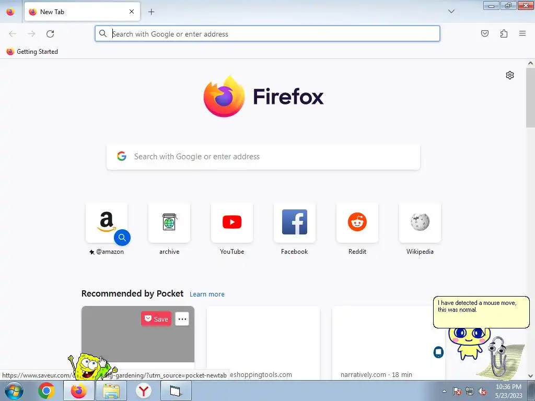Launch Yandex browser from the taskbar
Screen dimensions: 535x401
[144, 391]
